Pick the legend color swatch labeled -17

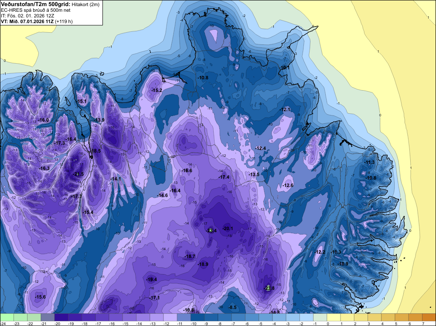[x=102, y=317]
